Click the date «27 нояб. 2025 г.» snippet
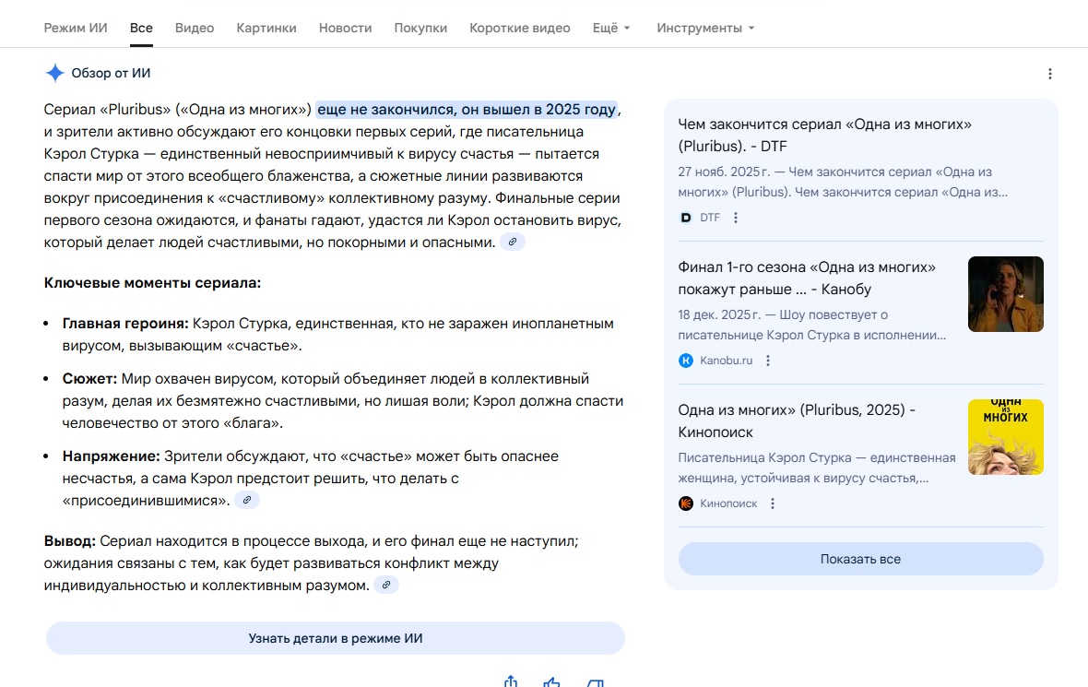The image size is (1088, 687). [724, 172]
